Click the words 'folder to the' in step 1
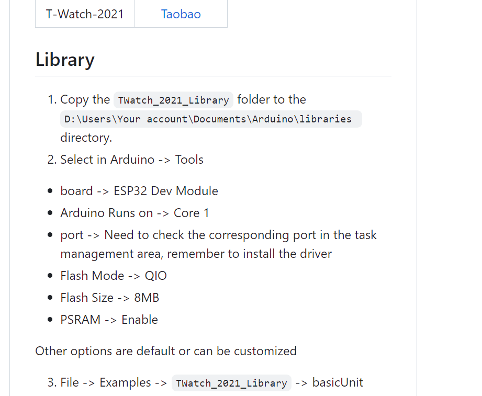Screen dimensions: 482x396 (x=272, y=99)
